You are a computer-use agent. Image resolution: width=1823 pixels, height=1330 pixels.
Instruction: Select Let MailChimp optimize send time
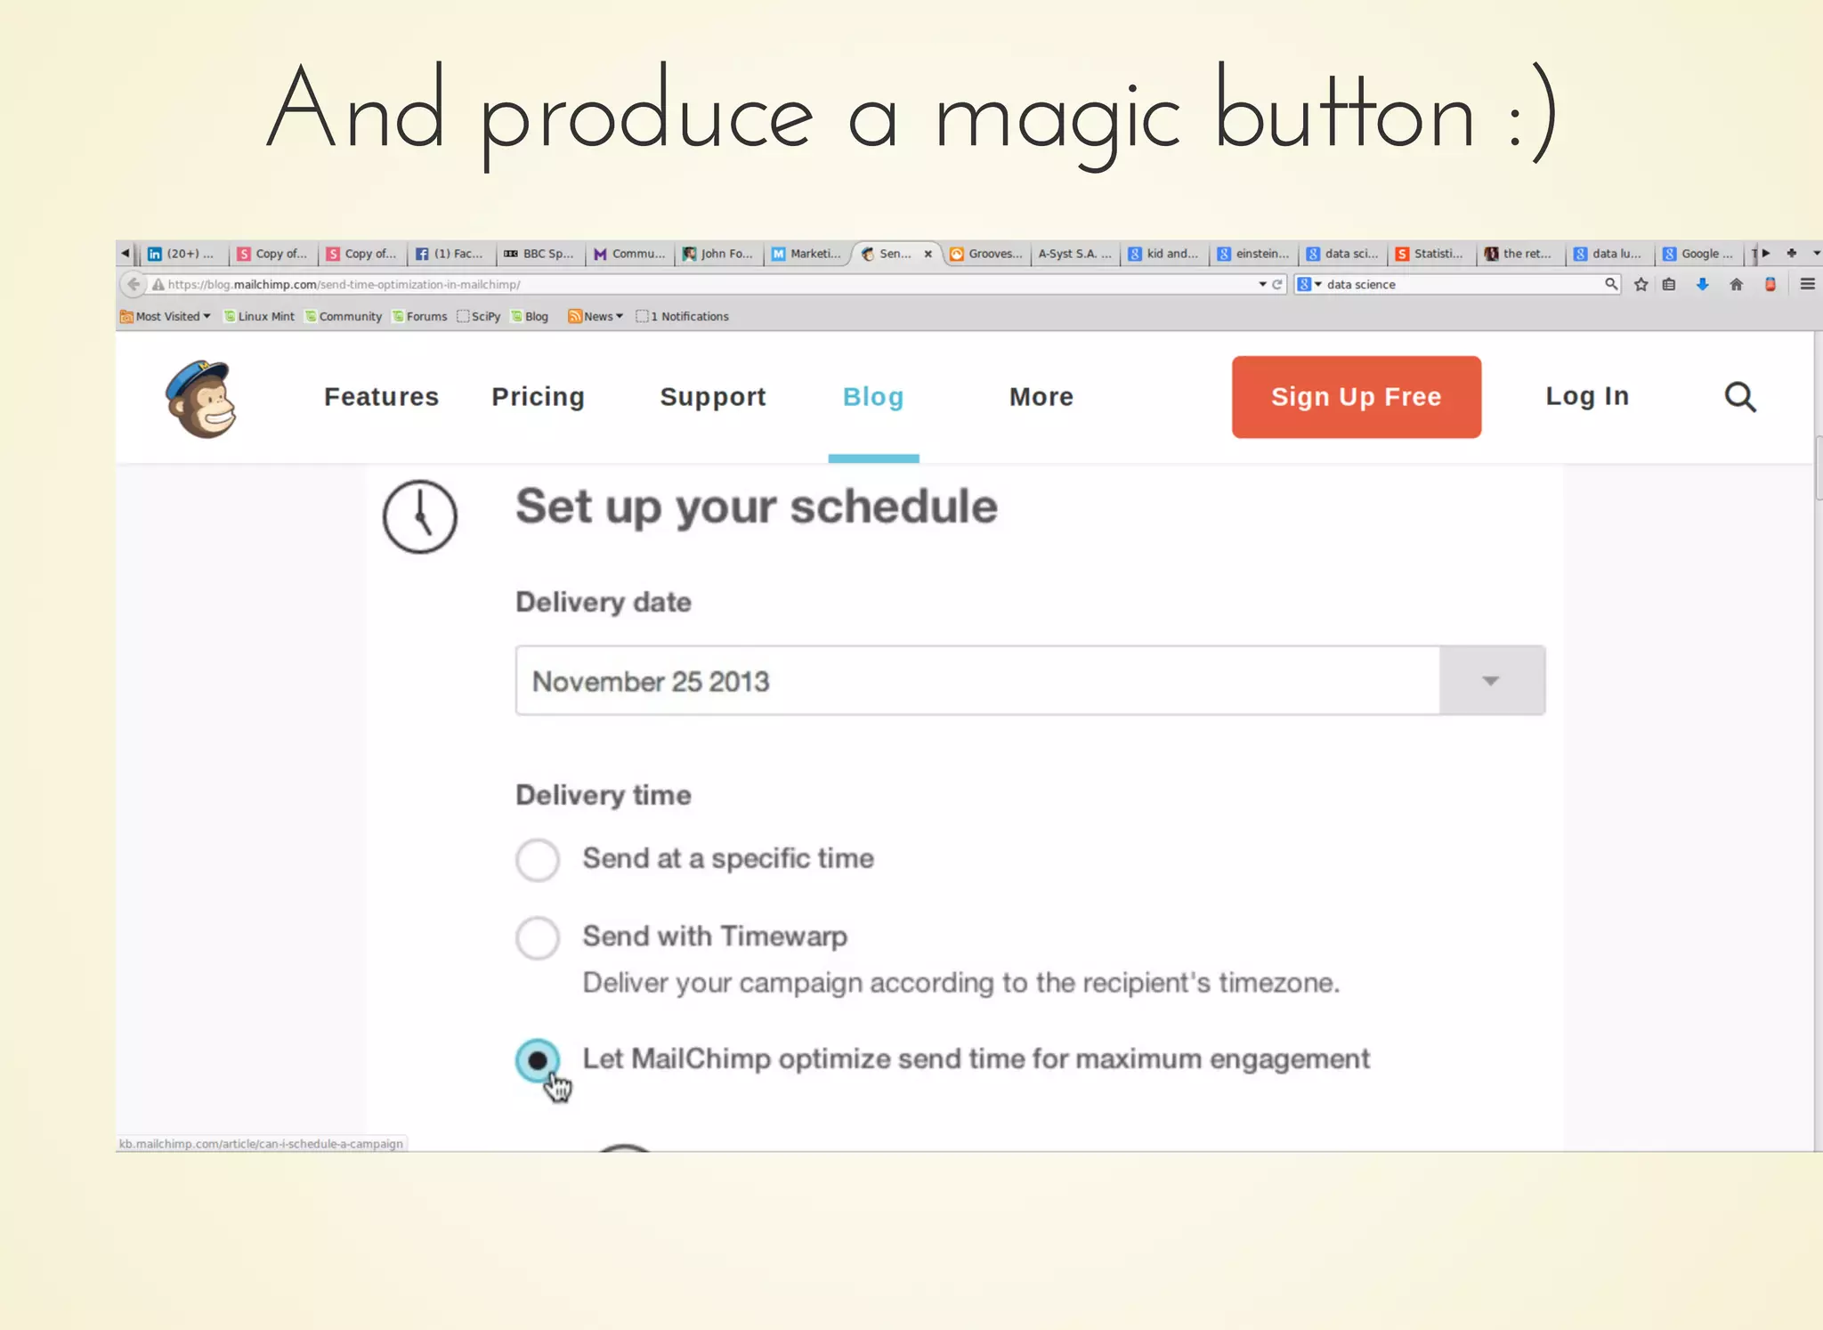point(538,1060)
